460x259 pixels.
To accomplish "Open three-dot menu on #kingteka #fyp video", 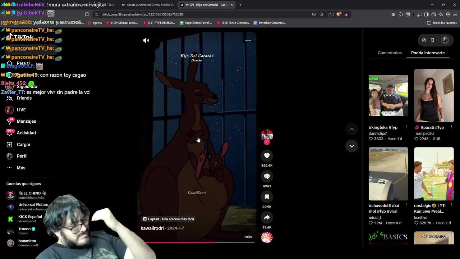I will pyautogui.click(x=406, y=127).
